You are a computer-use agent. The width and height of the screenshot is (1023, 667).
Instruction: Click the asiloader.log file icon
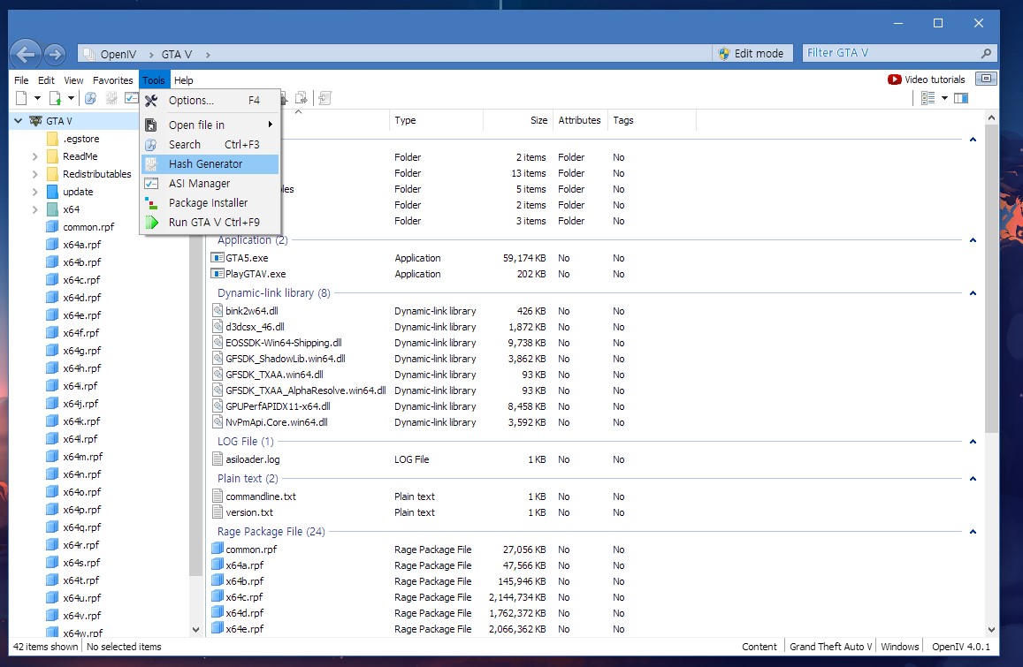(218, 459)
